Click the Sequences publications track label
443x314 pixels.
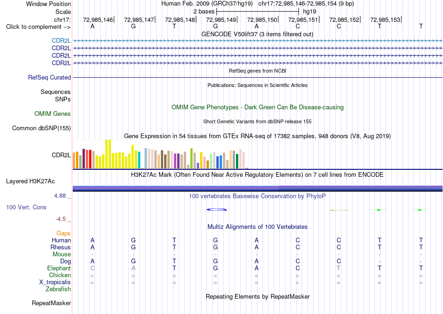(x=55, y=92)
